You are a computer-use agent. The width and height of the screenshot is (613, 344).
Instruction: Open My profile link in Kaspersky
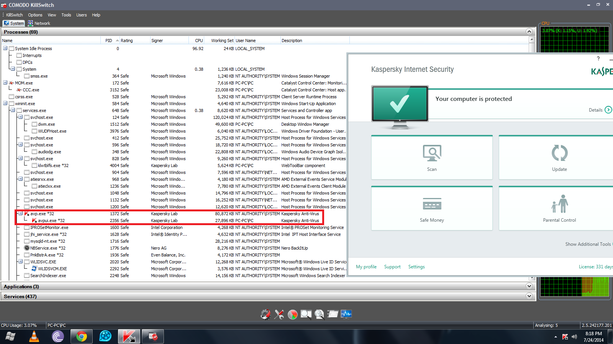click(x=366, y=267)
